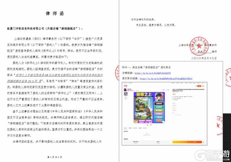This screenshot has height=162, width=231.
Task: Open the 侵权商品链接 e.tb.cn hyperlink
Action: pyautogui.click(x=166, y=78)
